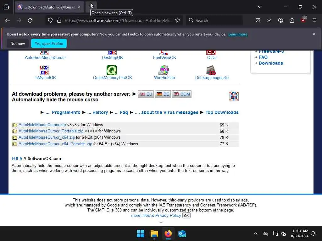The height and width of the screenshot is (241, 322).
Task: Open Top Downloads link
Action: (x=222, y=112)
